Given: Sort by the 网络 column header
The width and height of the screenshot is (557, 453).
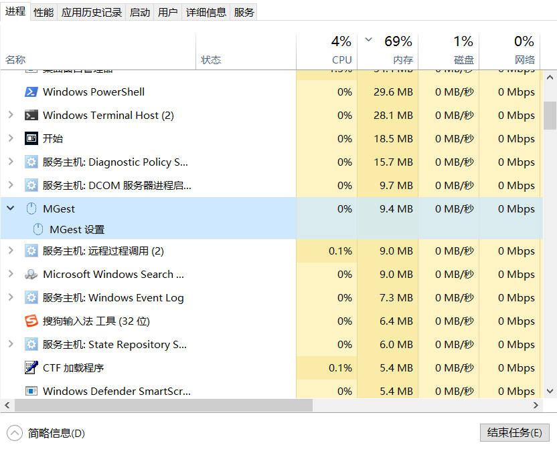Looking at the screenshot, I should [x=509, y=51].
